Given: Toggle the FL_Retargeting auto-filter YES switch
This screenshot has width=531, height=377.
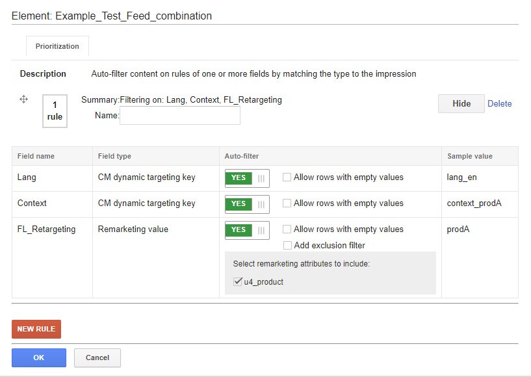Looking at the screenshot, I should point(247,230).
